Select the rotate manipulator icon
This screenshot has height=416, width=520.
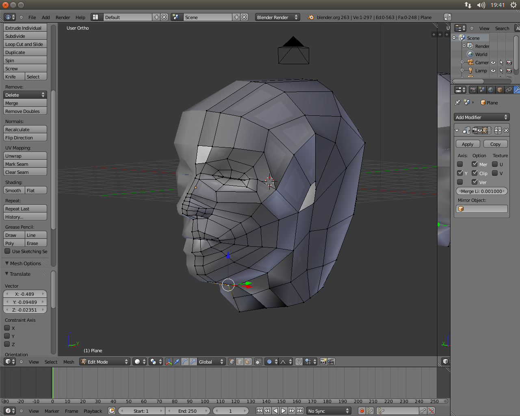pos(185,362)
